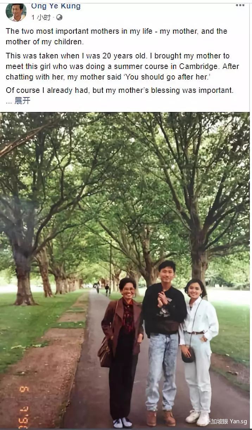Open Ong Ye Kung's profile picture
The height and width of the screenshot is (430, 252).
pyautogui.click(x=16, y=12)
